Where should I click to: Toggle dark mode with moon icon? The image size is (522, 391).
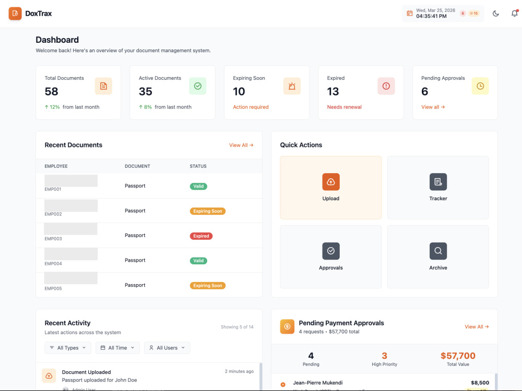[x=496, y=14]
